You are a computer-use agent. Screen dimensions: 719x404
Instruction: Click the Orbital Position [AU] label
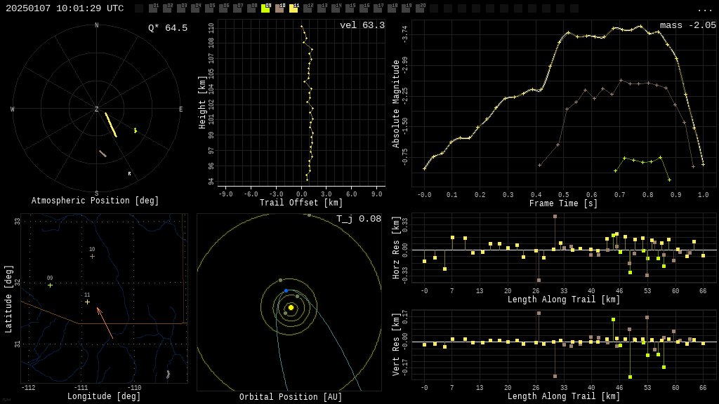(291, 397)
